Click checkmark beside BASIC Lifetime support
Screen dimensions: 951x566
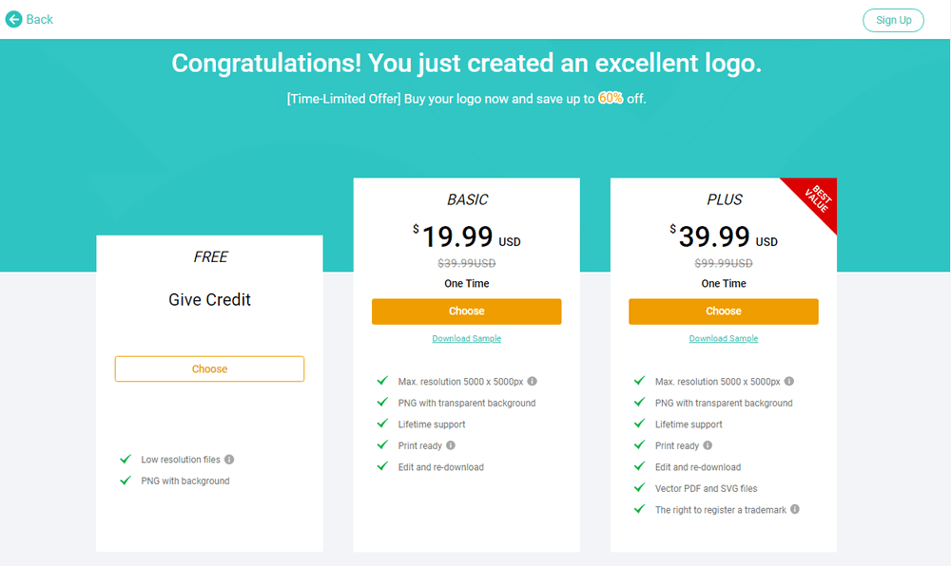(382, 424)
